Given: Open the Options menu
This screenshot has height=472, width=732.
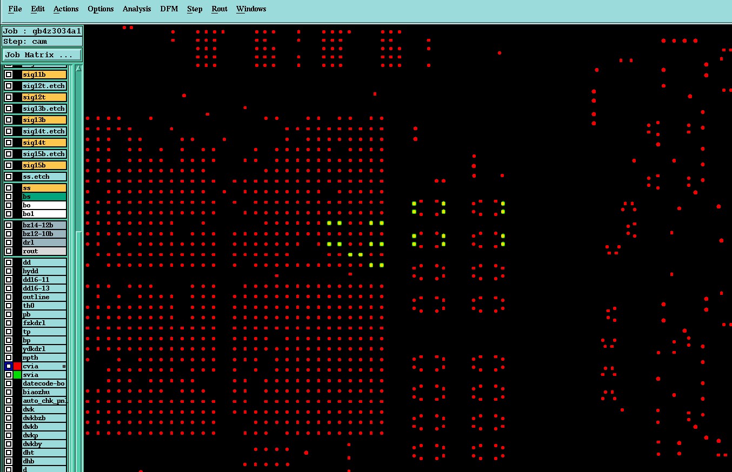Looking at the screenshot, I should pyautogui.click(x=101, y=9).
